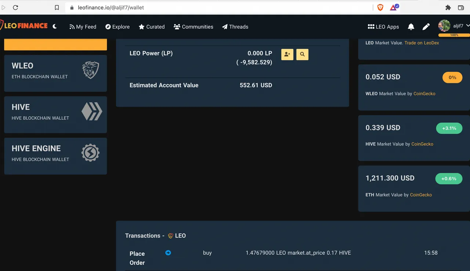470x271 pixels.
Task: Open the LEO Apps grid menu
Action: click(x=383, y=27)
